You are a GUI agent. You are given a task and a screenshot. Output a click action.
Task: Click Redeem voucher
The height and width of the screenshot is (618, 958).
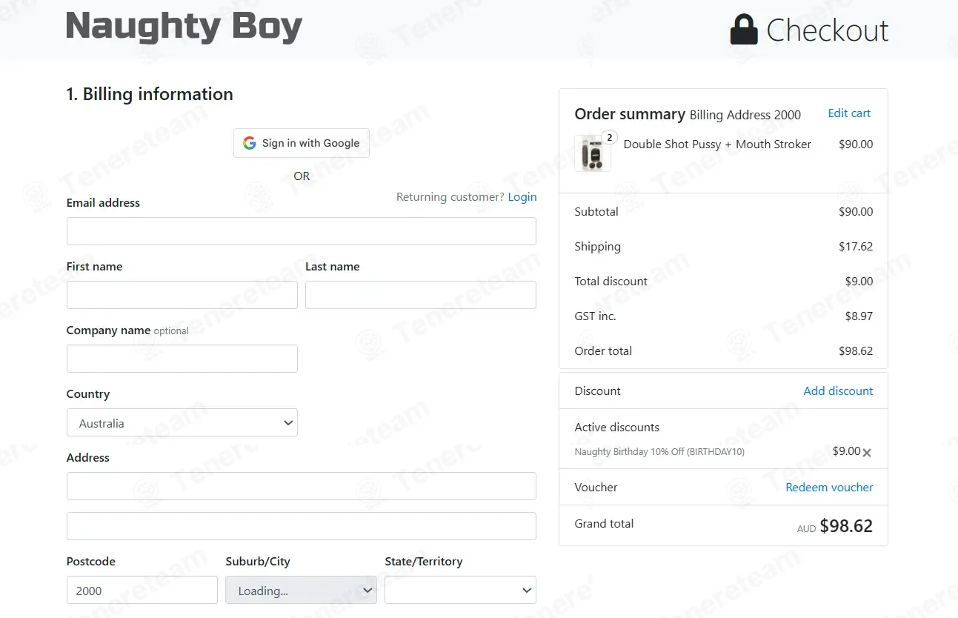click(x=829, y=488)
